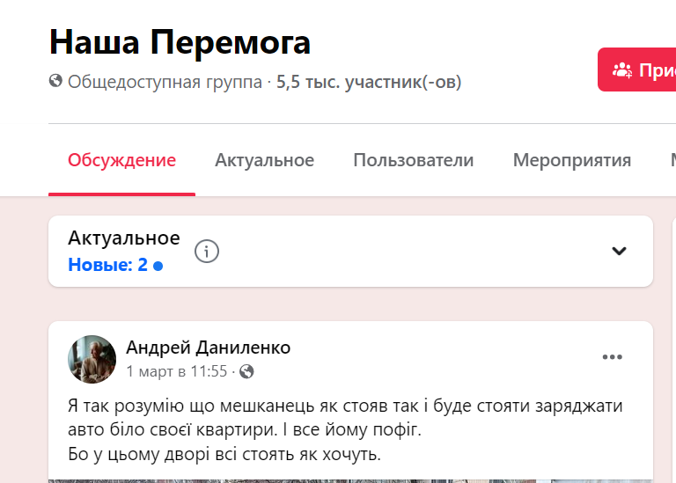The width and height of the screenshot is (676, 483).
Task: Click the Актуальное heading inside the card
Action: point(124,238)
